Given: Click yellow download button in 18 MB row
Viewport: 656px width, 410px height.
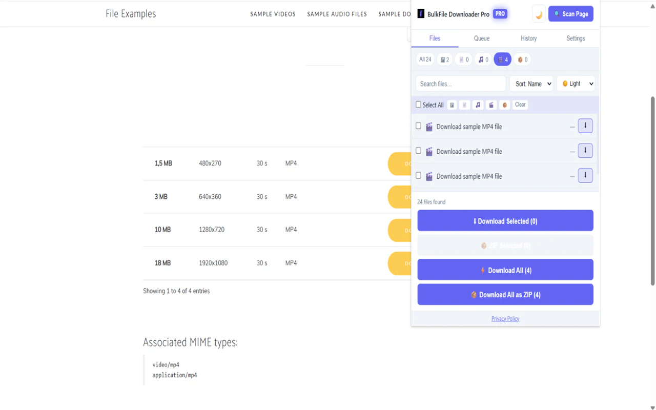Looking at the screenshot, I should (399, 263).
